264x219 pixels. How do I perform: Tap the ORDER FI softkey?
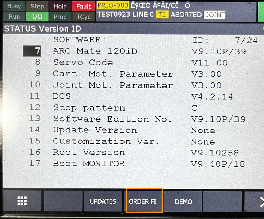144,201
